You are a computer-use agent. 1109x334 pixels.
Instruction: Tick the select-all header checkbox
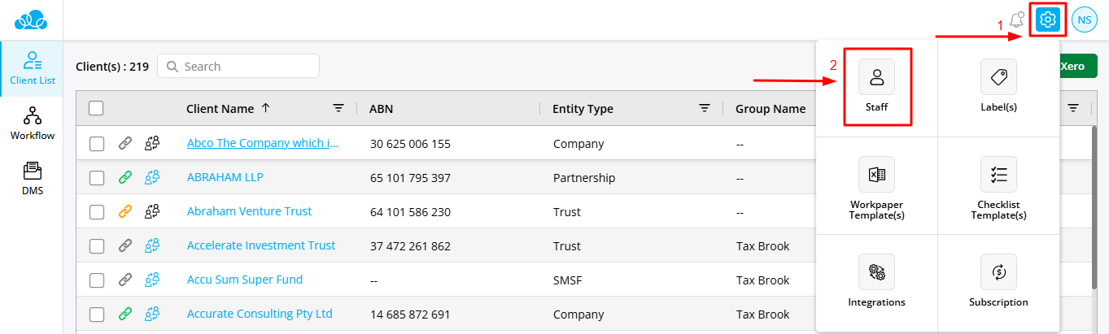[x=96, y=108]
